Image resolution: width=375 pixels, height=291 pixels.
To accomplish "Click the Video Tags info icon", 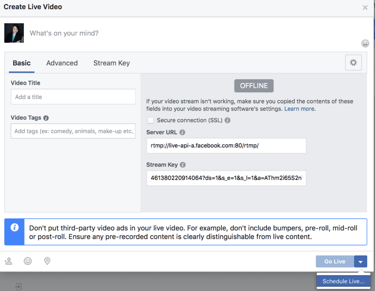I will click(x=46, y=118).
